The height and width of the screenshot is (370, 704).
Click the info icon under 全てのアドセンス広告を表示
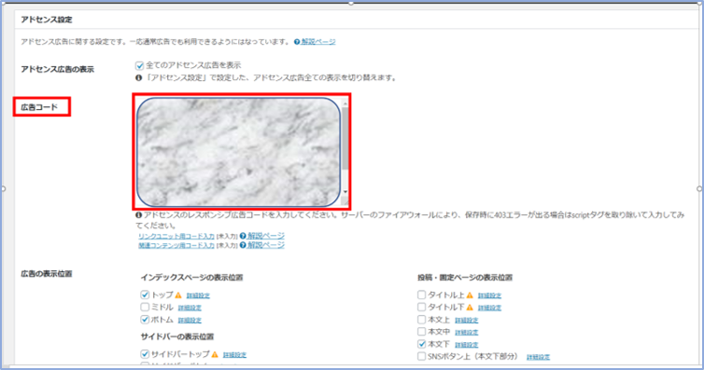point(139,78)
